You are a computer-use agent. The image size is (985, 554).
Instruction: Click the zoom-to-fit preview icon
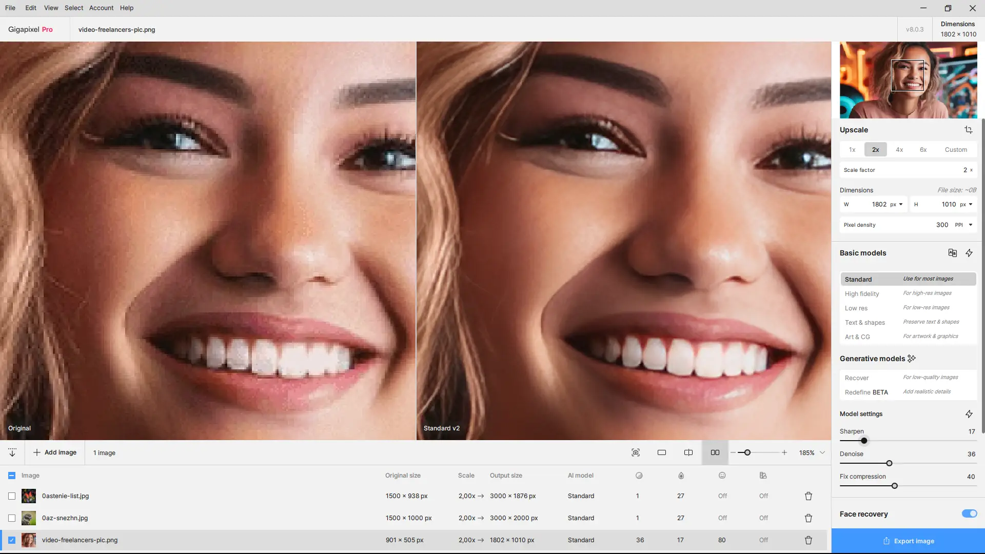(635, 452)
